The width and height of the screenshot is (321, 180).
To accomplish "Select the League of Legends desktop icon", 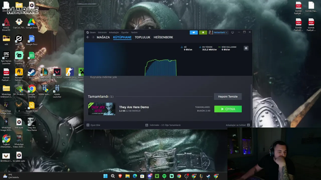I will [44, 75].
